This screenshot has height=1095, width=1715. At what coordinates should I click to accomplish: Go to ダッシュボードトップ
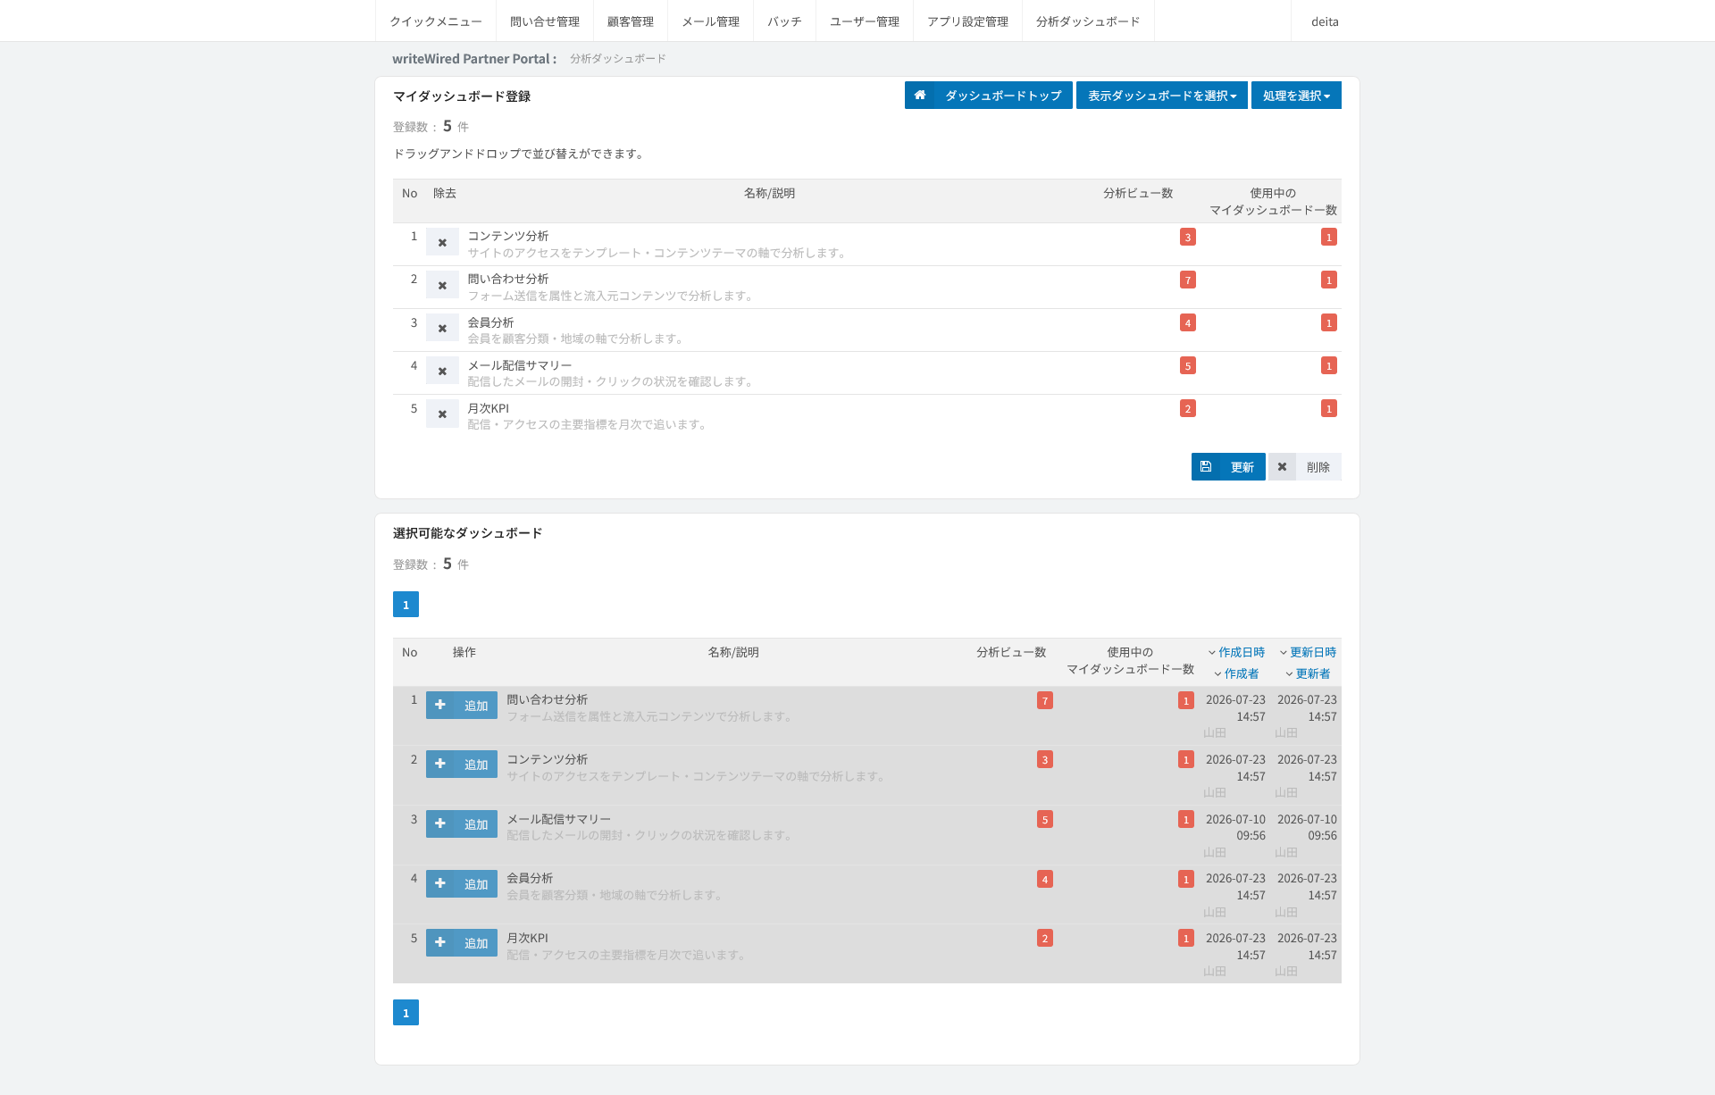click(989, 96)
